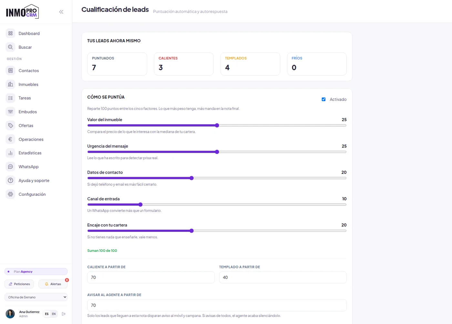Expand the Oficina de Serrano office dropdown
Image resolution: width=452 pixels, height=324 pixels.
pyautogui.click(x=36, y=297)
